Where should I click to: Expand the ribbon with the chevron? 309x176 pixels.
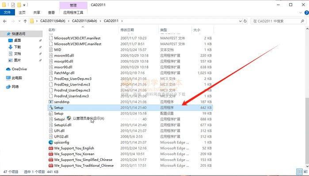pyautogui.click(x=301, y=13)
